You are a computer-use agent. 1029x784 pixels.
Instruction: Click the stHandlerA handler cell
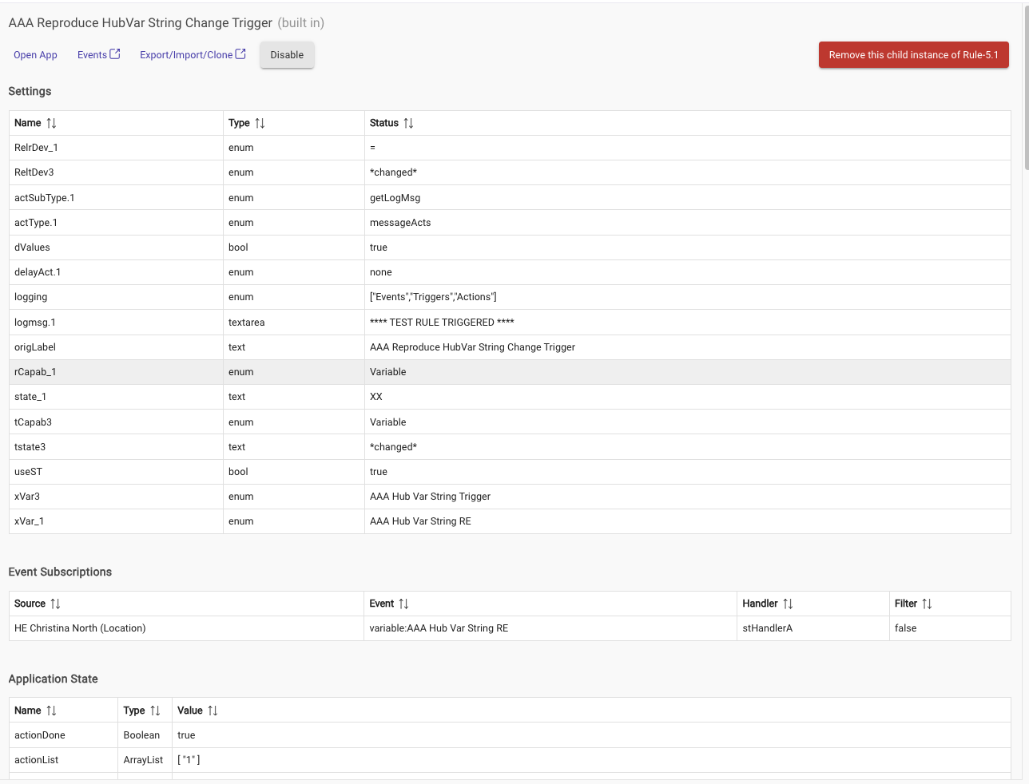768,628
